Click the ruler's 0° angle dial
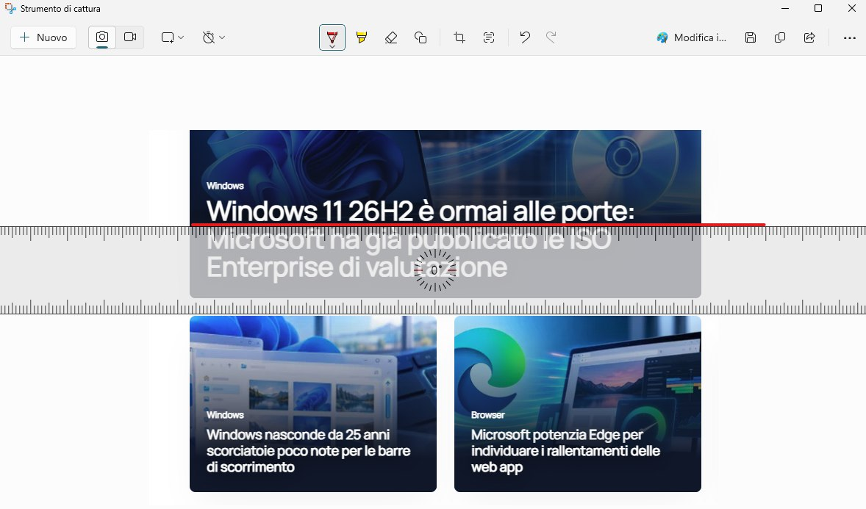Image resolution: width=866 pixels, height=509 pixels. point(435,270)
